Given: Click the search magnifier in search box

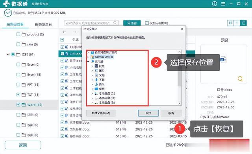Looking at the screenshot, I should point(115,23).
